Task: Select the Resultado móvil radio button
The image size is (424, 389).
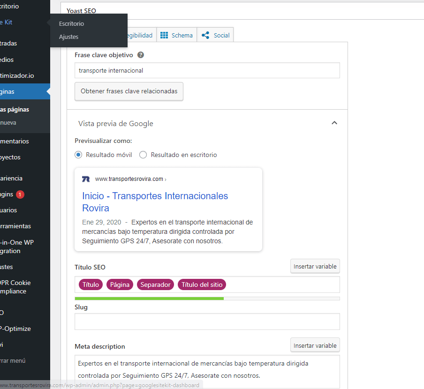Action: coord(78,155)
